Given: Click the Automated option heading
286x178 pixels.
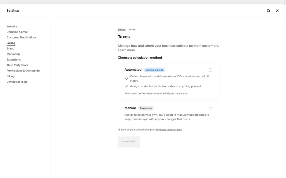Looking at the screenshot, I should 133,70.
